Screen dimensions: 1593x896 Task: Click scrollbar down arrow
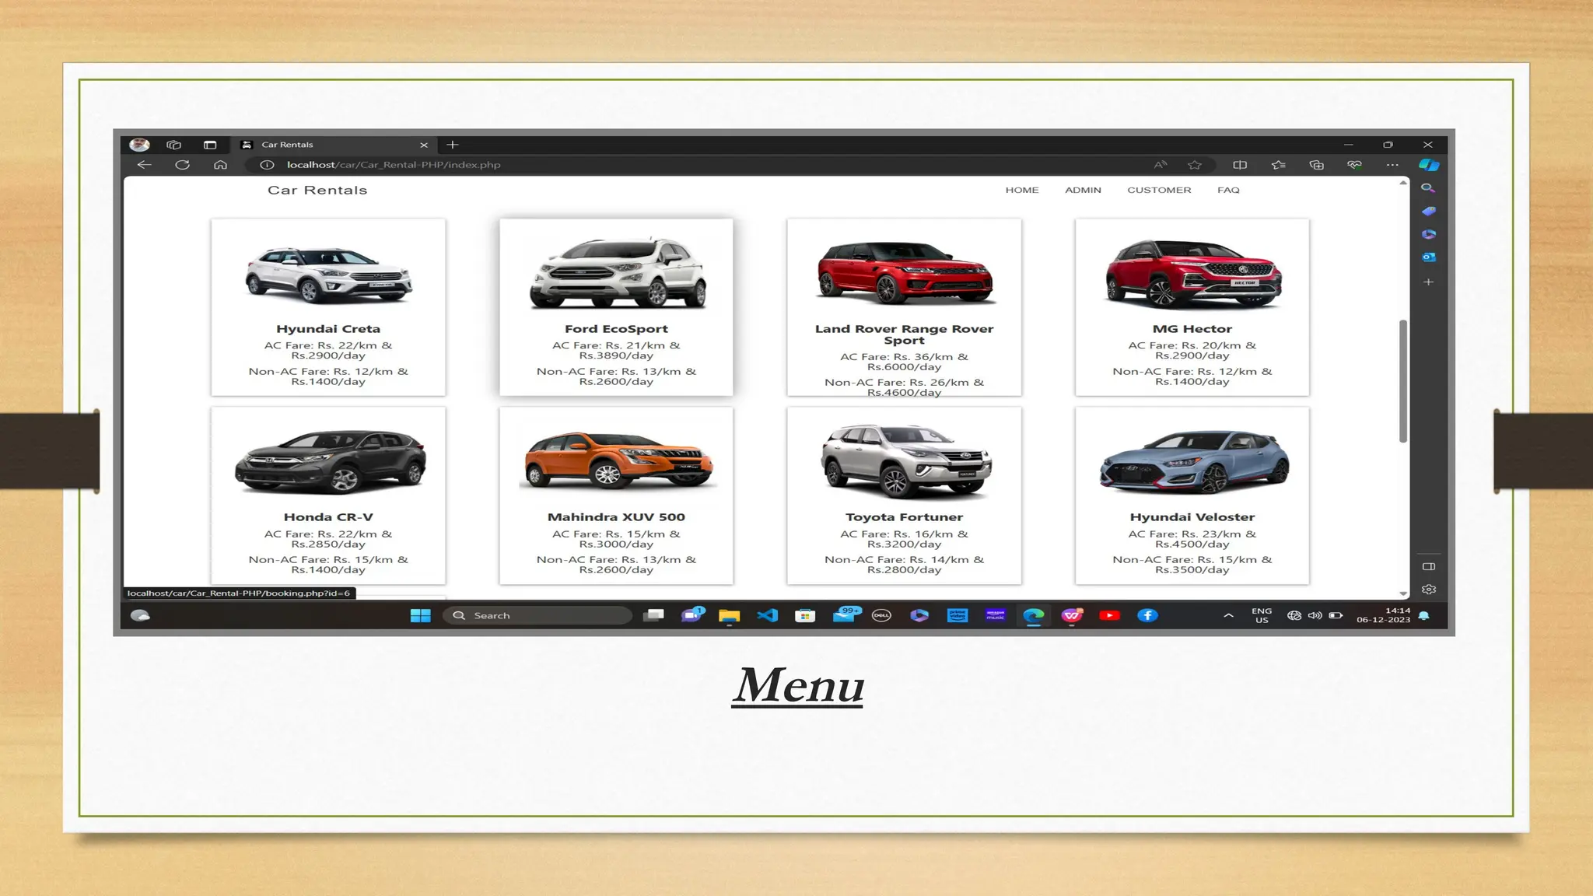(1403, 593)
